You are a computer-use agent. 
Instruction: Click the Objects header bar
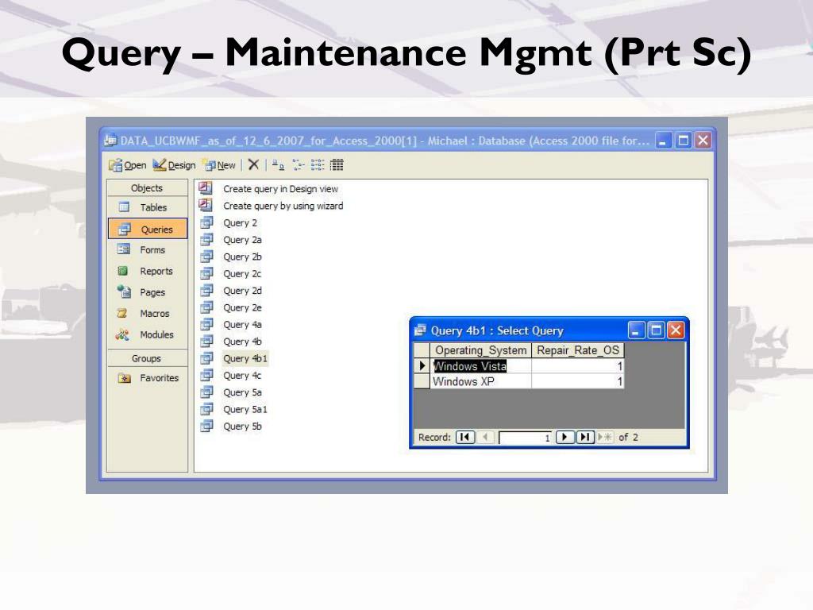coord(147,187)
